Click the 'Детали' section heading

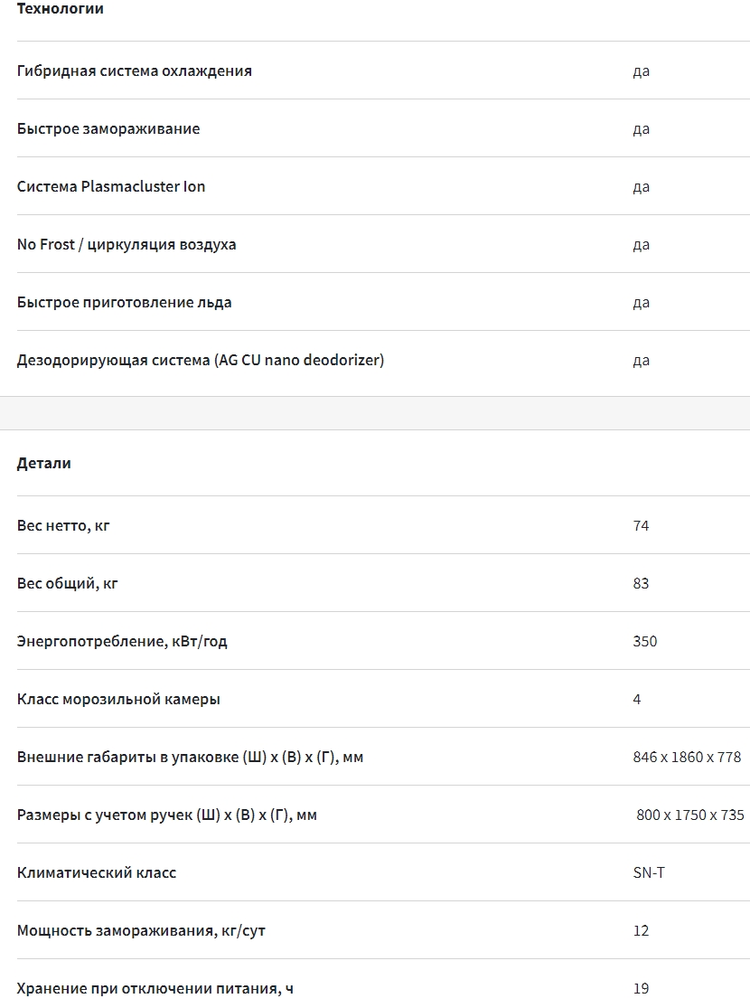pyautogui.click(x=44, y=463)
